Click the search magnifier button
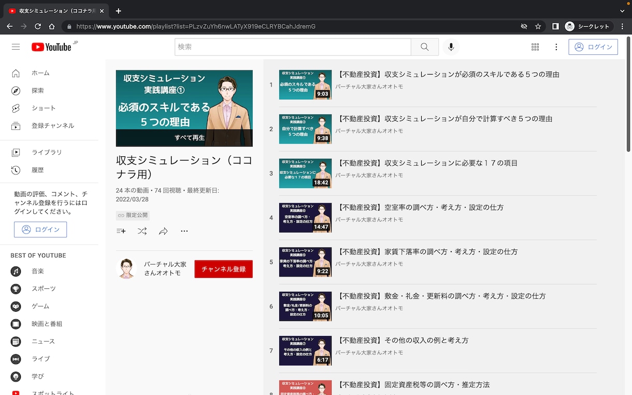The height and width of the screenshot is (395, 632). click(x=425, y=47)
